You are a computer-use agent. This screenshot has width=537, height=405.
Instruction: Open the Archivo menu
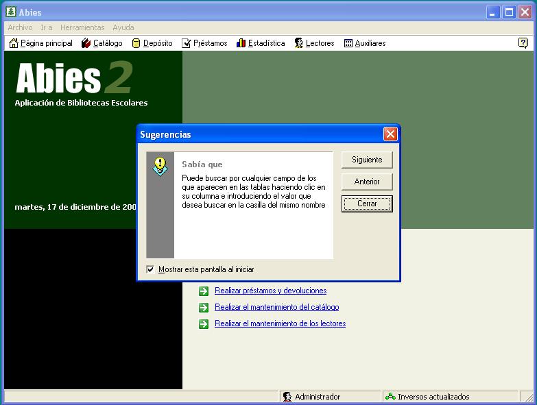(20, 27)
